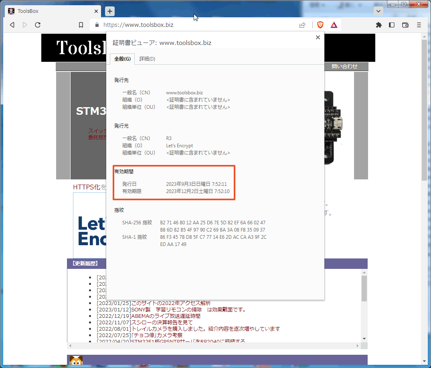Open the 問い合わせ menu item on the page
The height and width of the screenshot is (368, 431).
coord(344,66)
